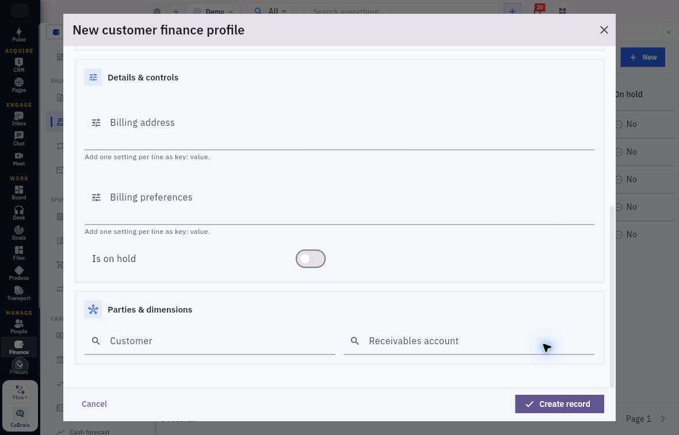Open Pulse in the sidebar
The image size is (679, 435).
click(18, 34)
